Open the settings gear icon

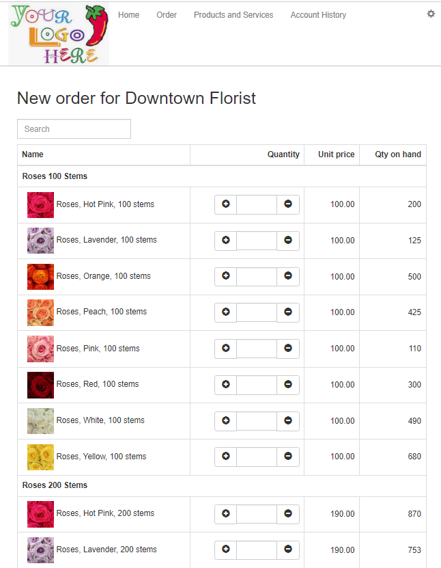(431, 14)
